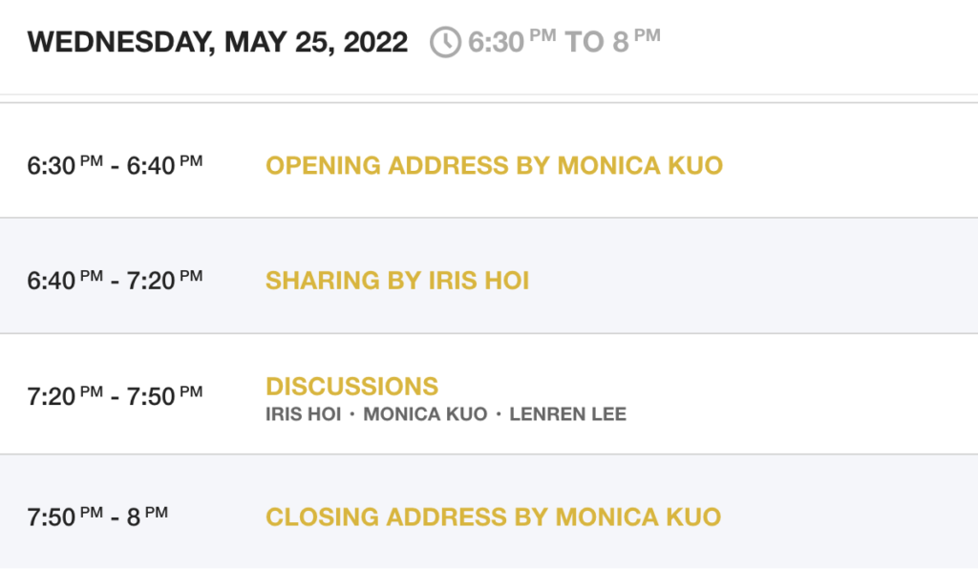Click the 7:20 PM start time of Discussions
The height and width of the screenshot is (570, 978).
click(x=65, y=396)
